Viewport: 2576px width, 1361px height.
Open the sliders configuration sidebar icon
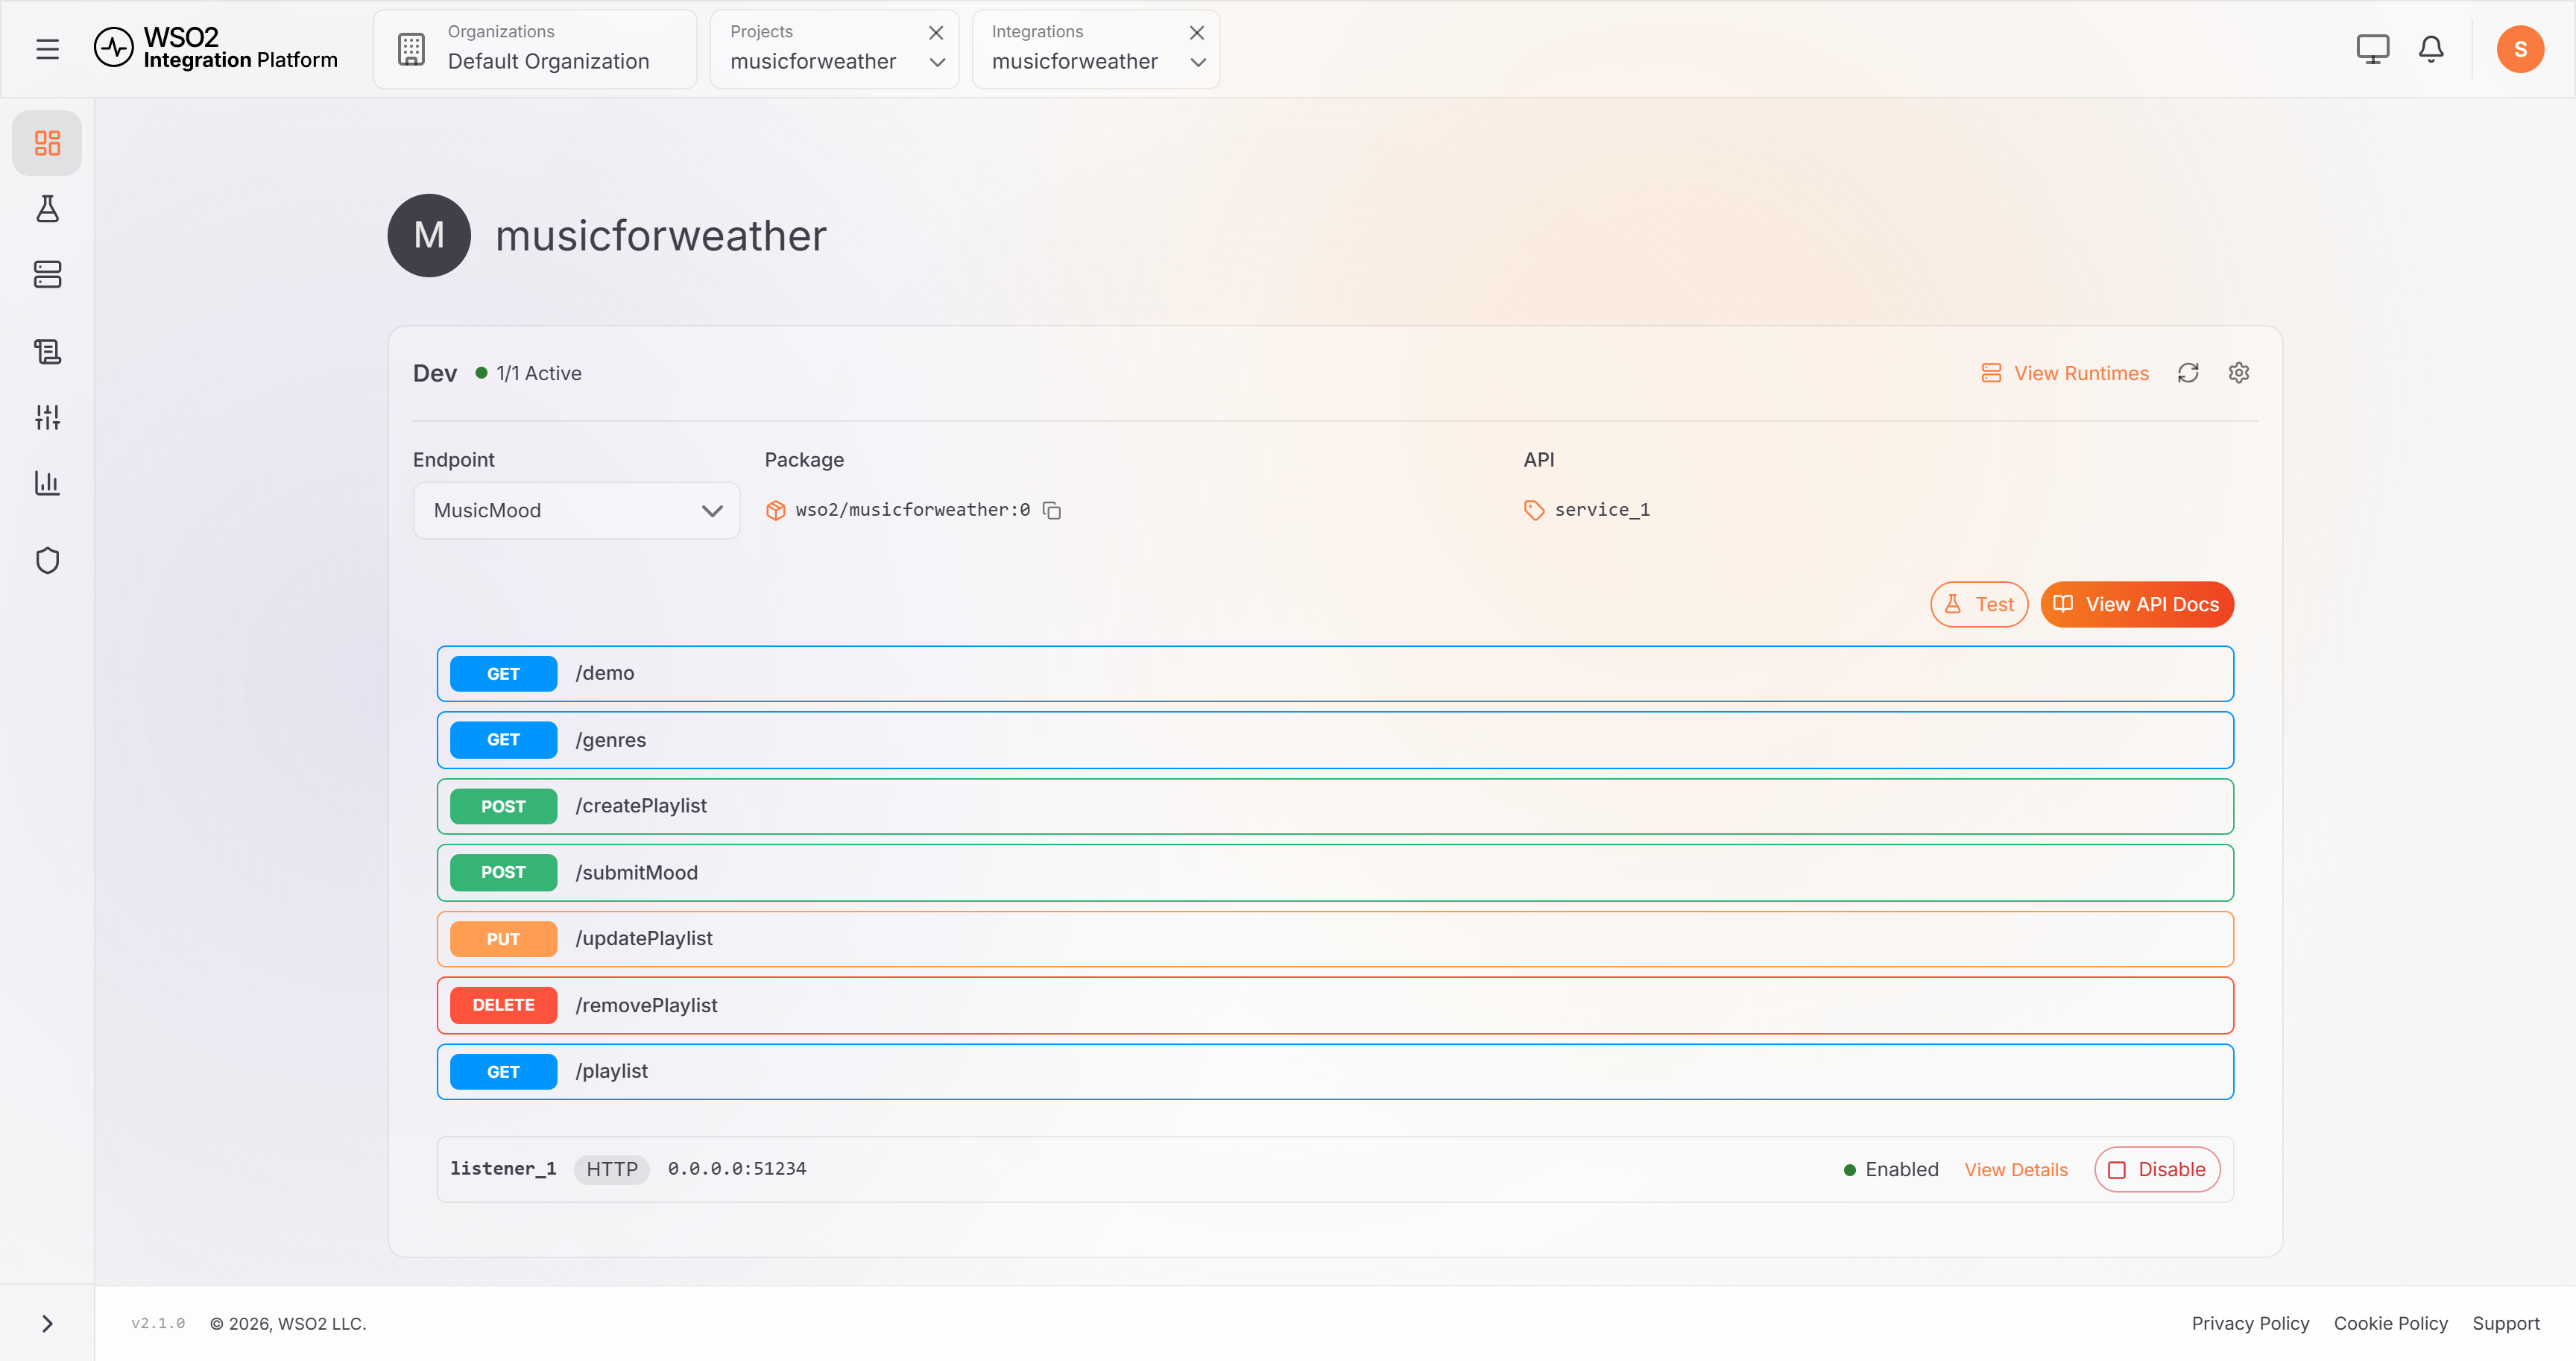click(47, 417)
